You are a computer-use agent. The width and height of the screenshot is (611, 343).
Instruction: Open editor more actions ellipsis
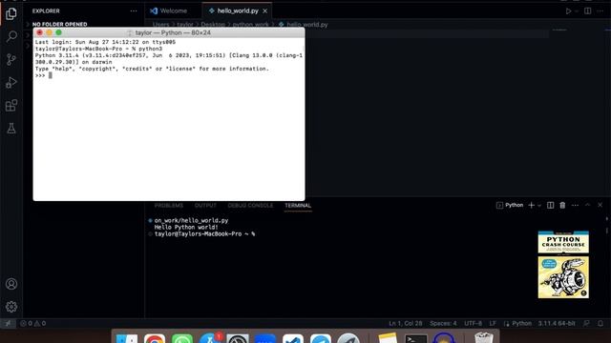(x=600, y=10)
